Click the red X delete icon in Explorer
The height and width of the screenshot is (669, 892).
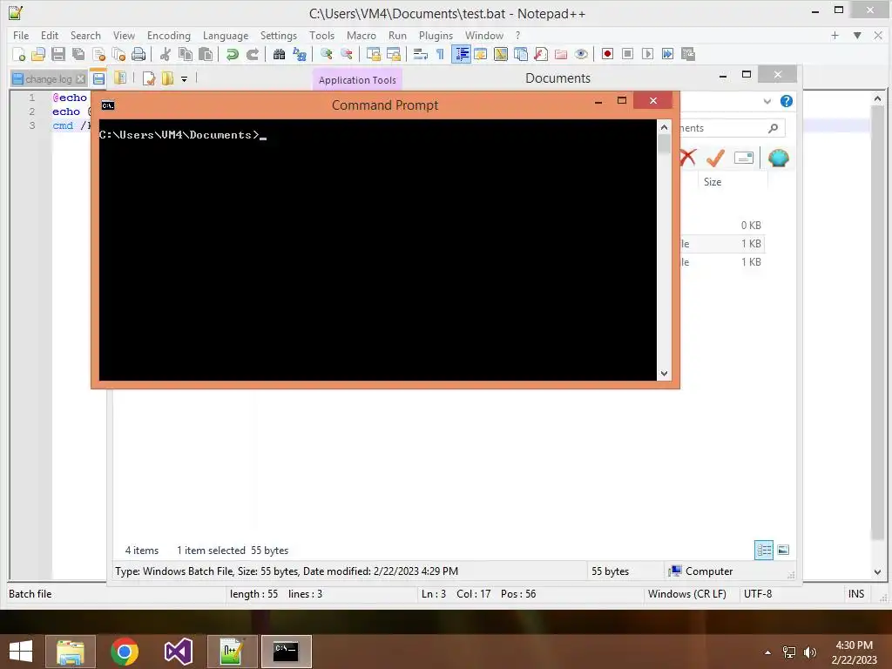pos(688,158)
